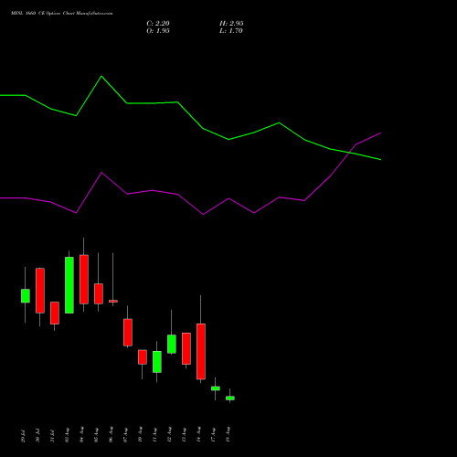Select the 04 Aug date label
The height and width of the screenshot is (457, 457).
81,435
